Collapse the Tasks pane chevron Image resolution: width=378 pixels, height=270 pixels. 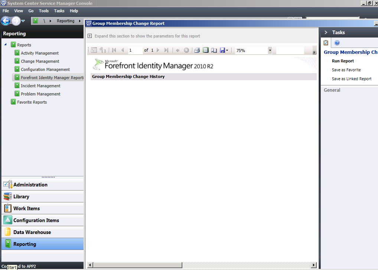click(x=326, y=32)
